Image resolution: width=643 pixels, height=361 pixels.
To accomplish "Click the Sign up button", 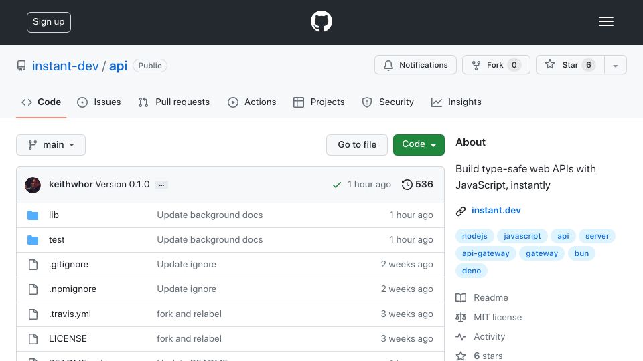I will point(49,22).
